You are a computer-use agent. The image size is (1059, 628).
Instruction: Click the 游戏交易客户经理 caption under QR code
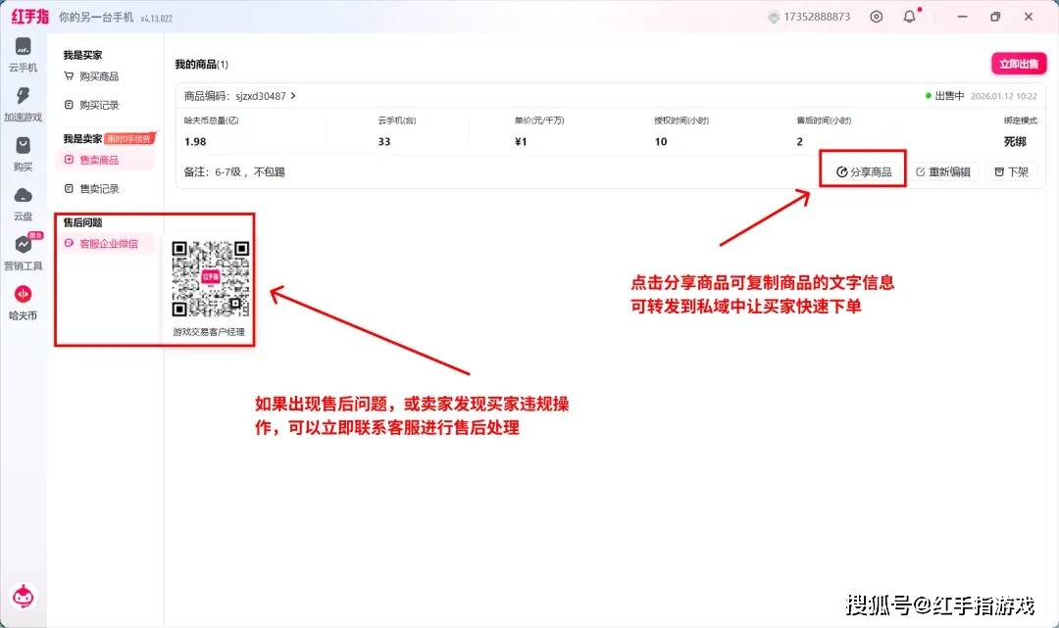(x=209, y=332)
